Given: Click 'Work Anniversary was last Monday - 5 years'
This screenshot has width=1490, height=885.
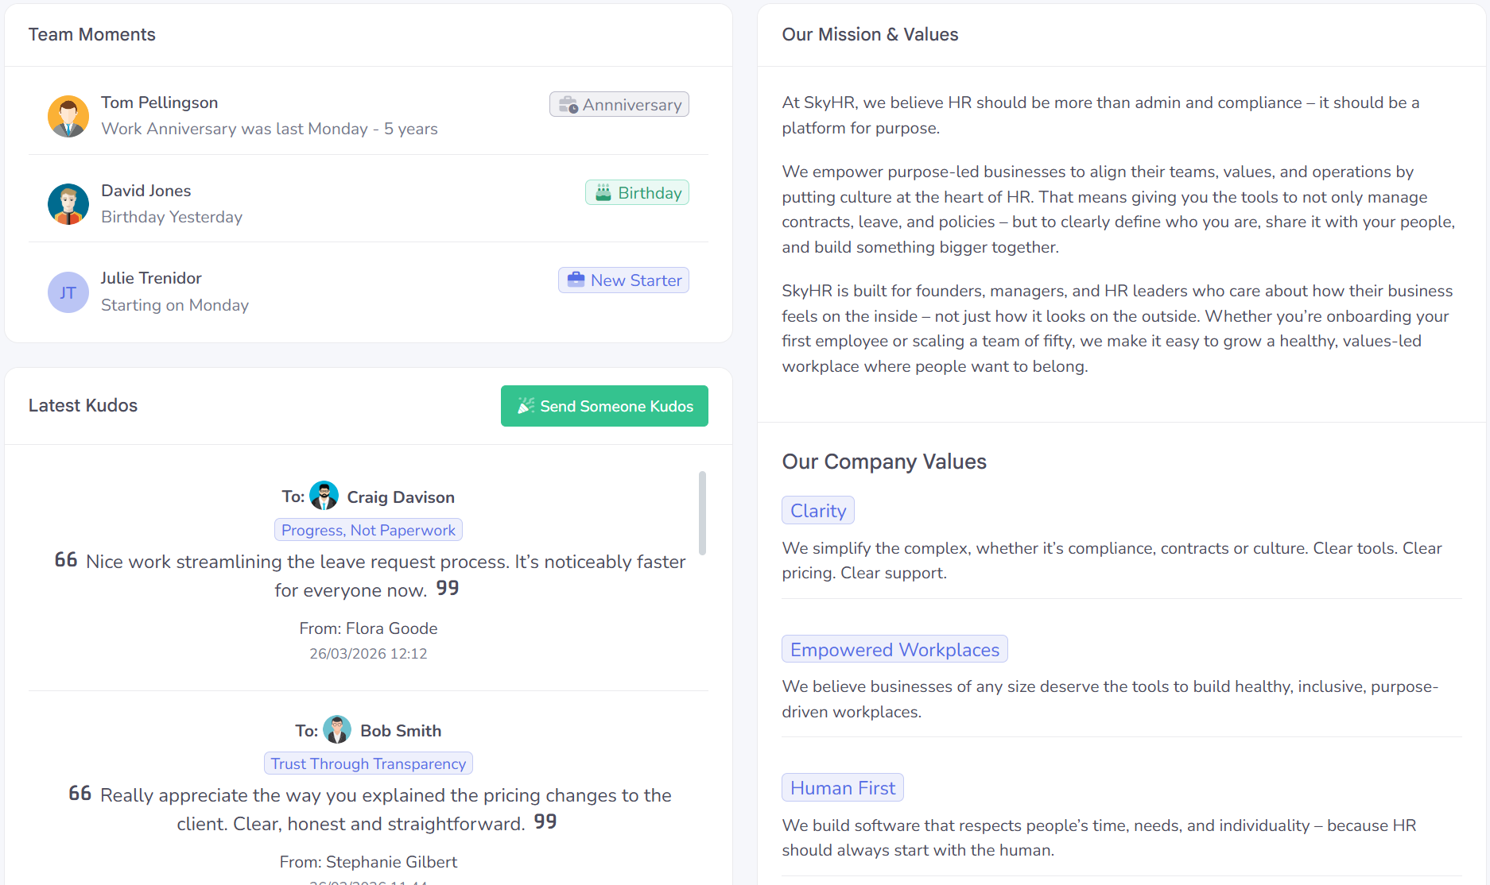Looking at the screenshot, I should (270, 129).
